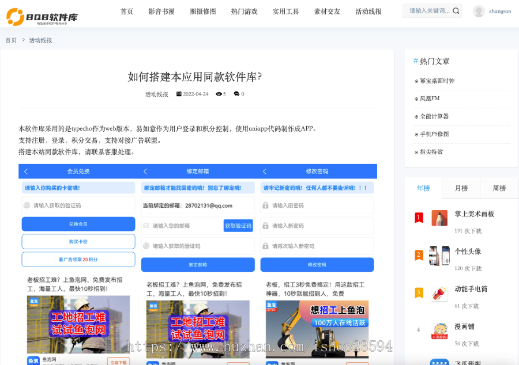Image resolution: width=519 pixels, height=365 pixels.
Task: Open hot article 手机PS修图
Action: pyautogui.click(x=434, y=134)
